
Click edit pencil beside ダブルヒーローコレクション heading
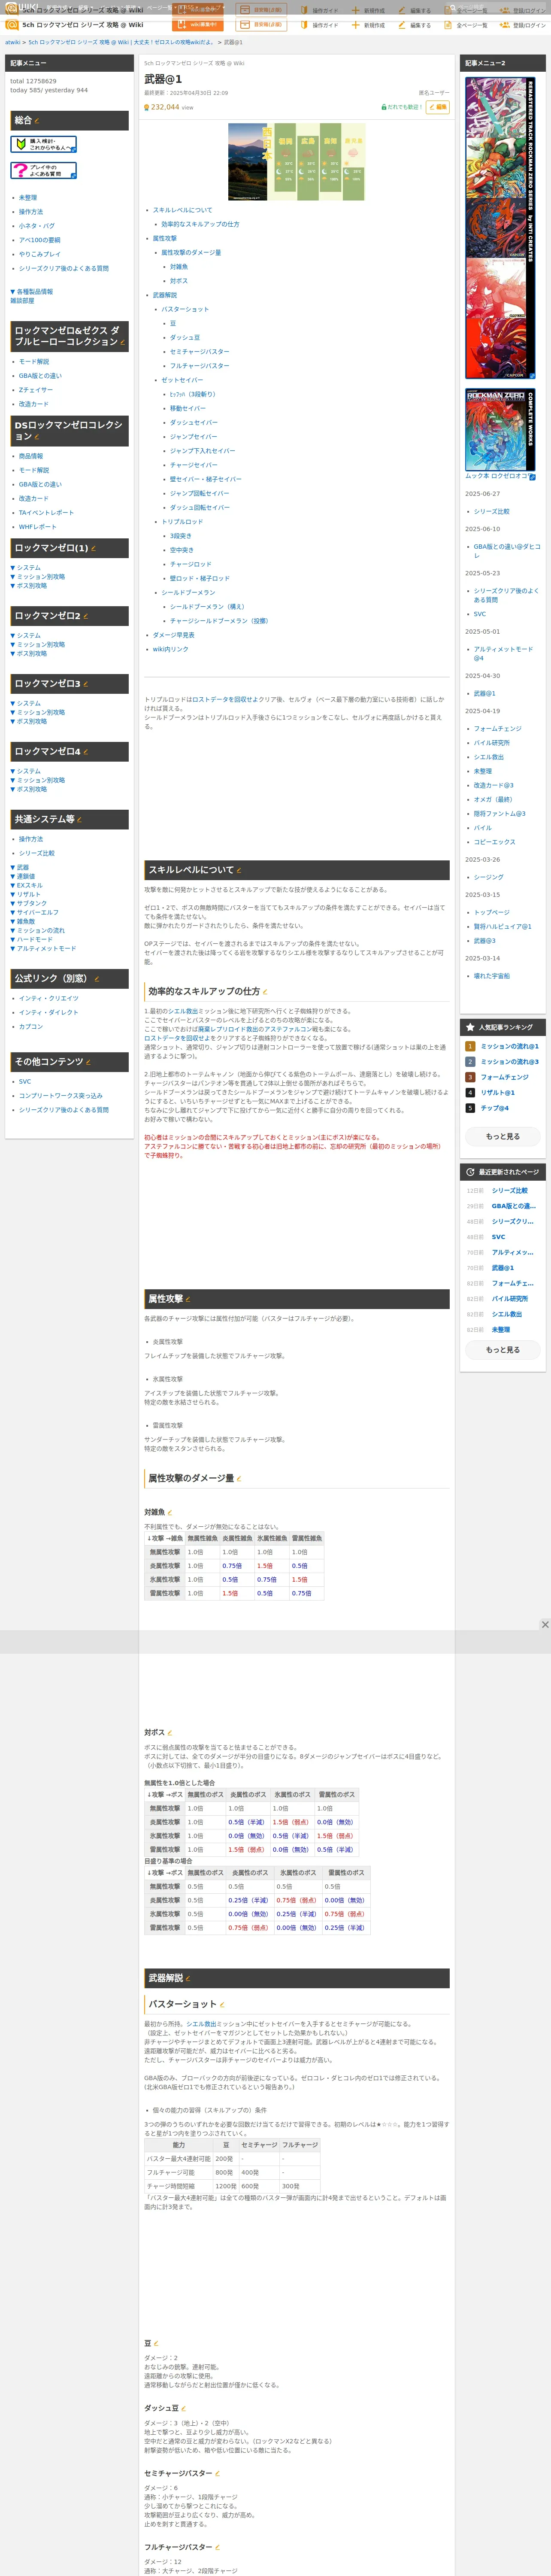tap(123, 342)
